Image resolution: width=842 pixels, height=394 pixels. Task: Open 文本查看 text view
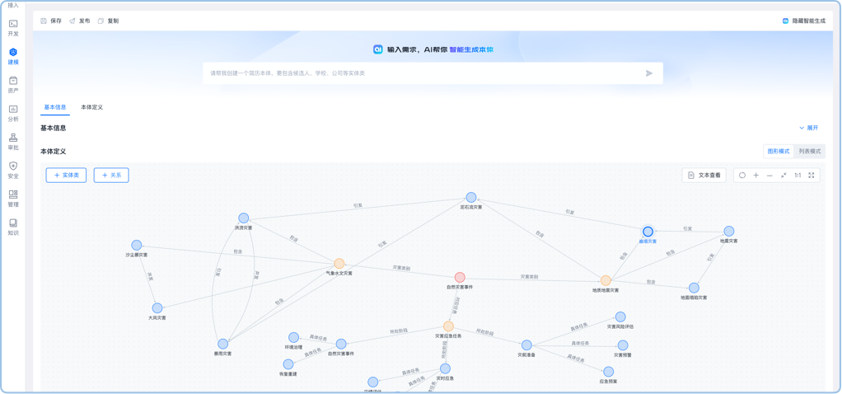coord(704,176)
